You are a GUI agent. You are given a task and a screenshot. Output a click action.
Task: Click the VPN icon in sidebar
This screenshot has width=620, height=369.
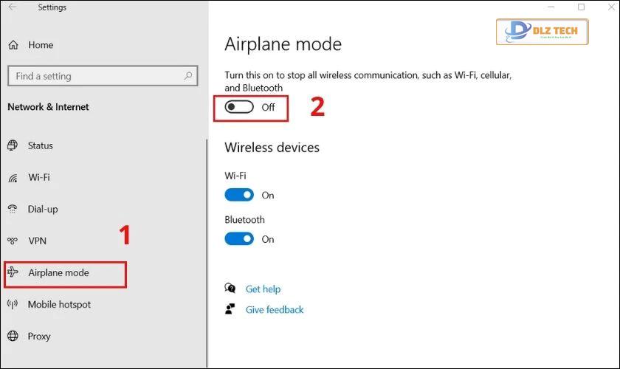[13, 241]
